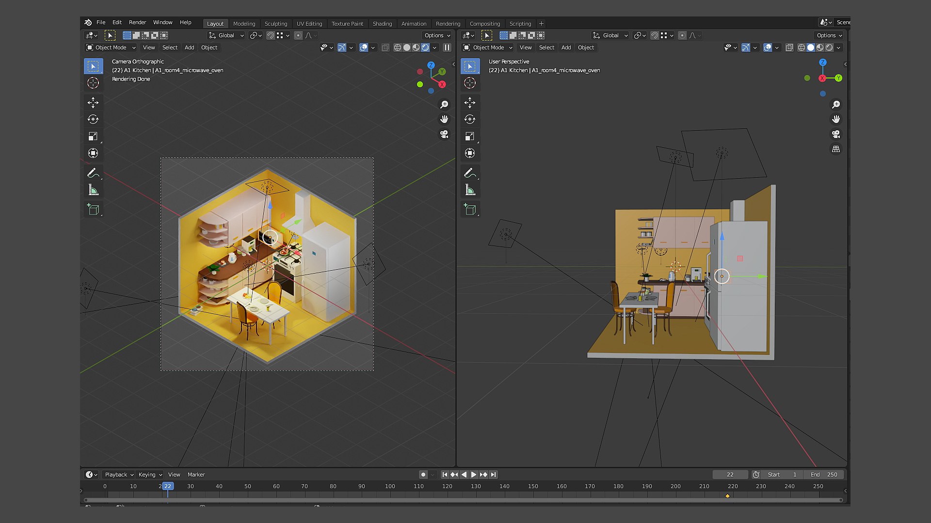Switch to the Shading workspace tab
The height and width of the screenshot is (523, 931).
[x=382, y=23]
